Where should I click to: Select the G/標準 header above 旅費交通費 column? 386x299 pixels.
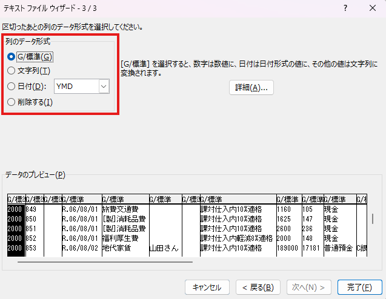125,199
